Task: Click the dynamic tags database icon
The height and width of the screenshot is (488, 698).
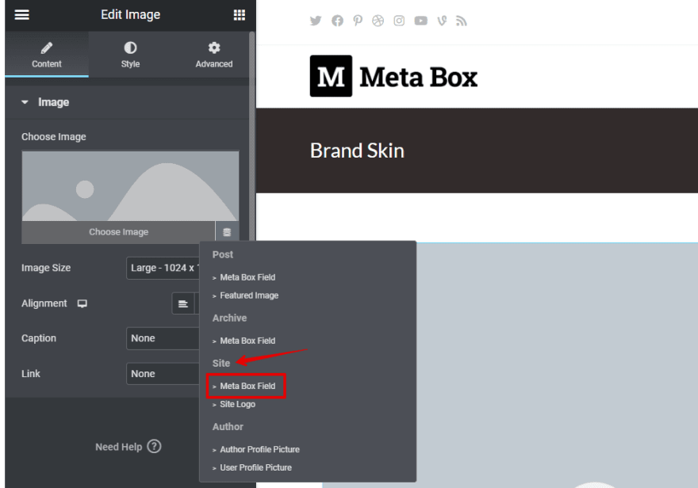Action: coord(227,232)
